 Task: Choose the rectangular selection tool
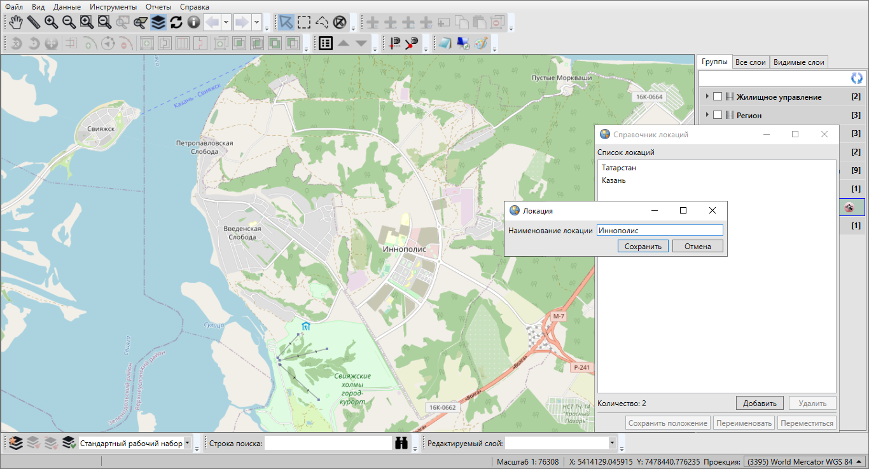pos(304,22)
